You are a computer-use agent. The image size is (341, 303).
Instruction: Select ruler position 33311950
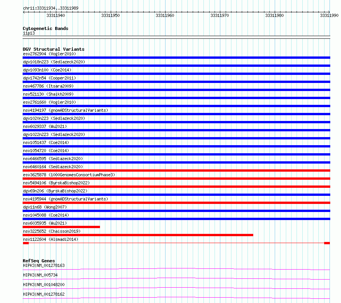click(110, 15)
